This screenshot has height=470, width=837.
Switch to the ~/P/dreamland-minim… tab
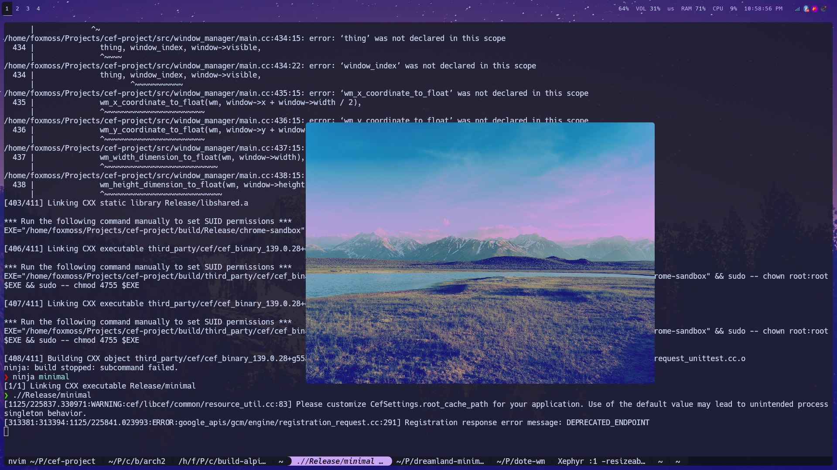(x=440, y=461)
